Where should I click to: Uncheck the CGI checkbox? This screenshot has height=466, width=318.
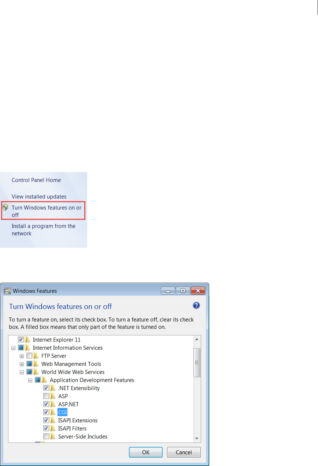coord(46,412)
